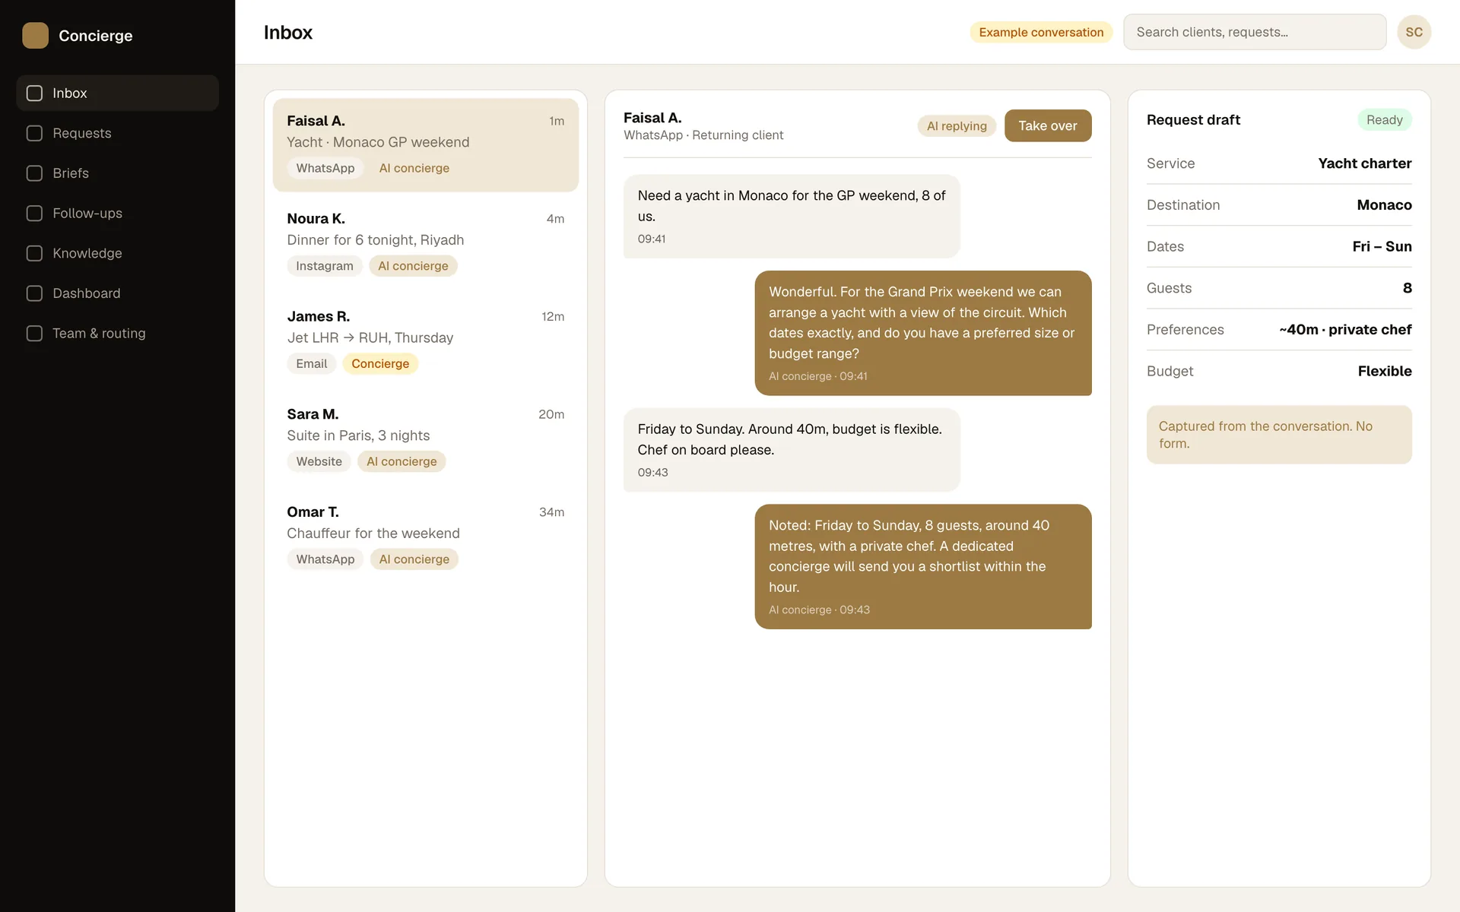
Task: Click message 'Friday to Sunday. Around 40m'
Action: 792,450
